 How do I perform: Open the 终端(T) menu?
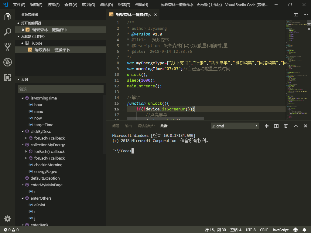pyautogui.click(x=124, y=5)
